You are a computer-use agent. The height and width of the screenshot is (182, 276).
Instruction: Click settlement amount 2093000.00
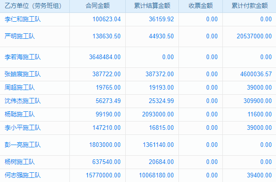pos(158,114)
